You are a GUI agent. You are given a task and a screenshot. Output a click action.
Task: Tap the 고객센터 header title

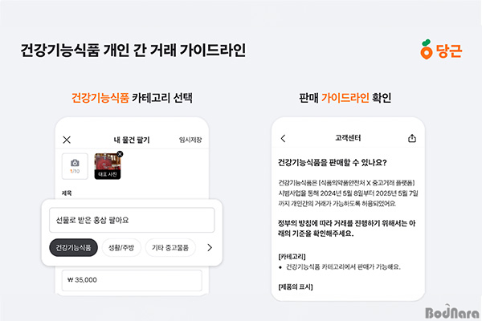click(349, 139)
